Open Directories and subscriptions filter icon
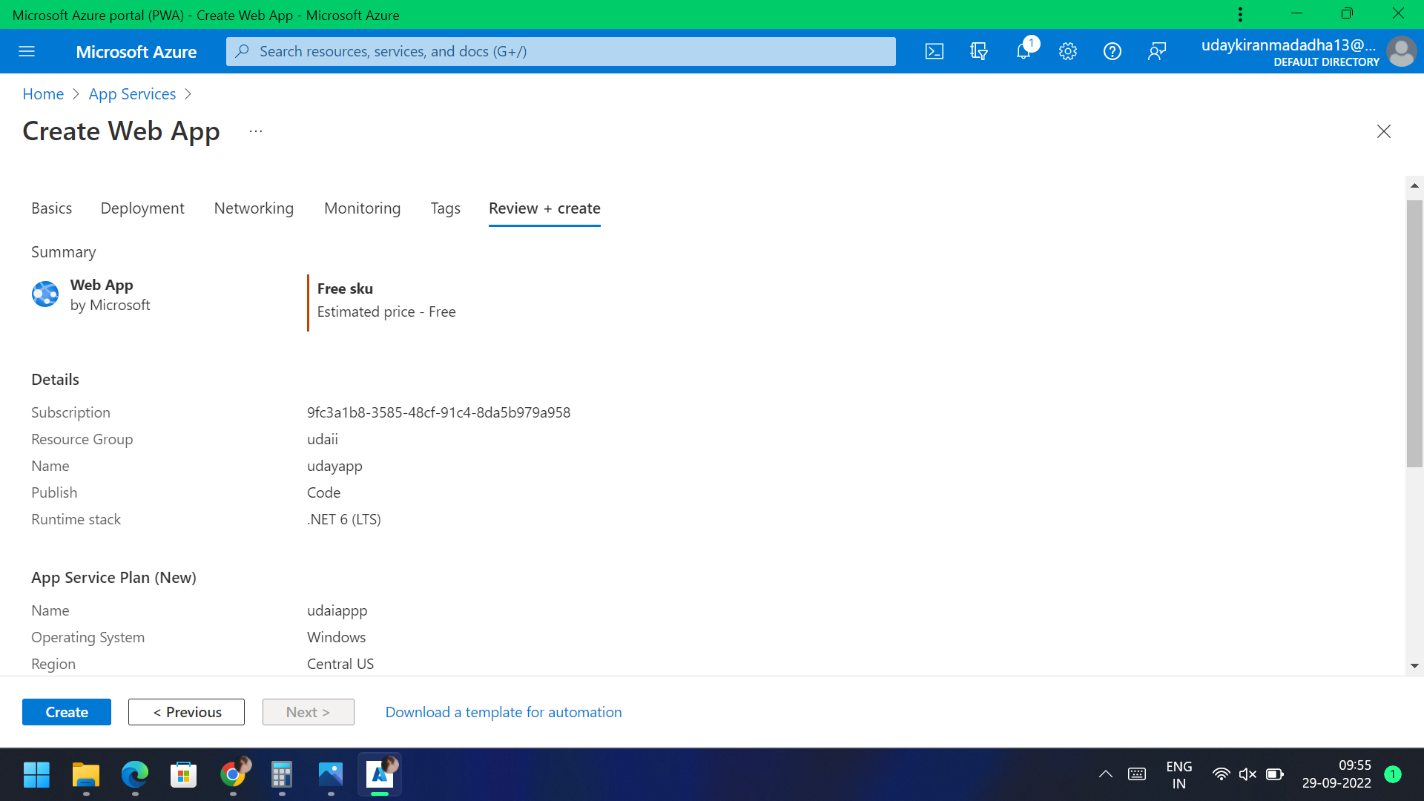 click(x=979, y=51)
